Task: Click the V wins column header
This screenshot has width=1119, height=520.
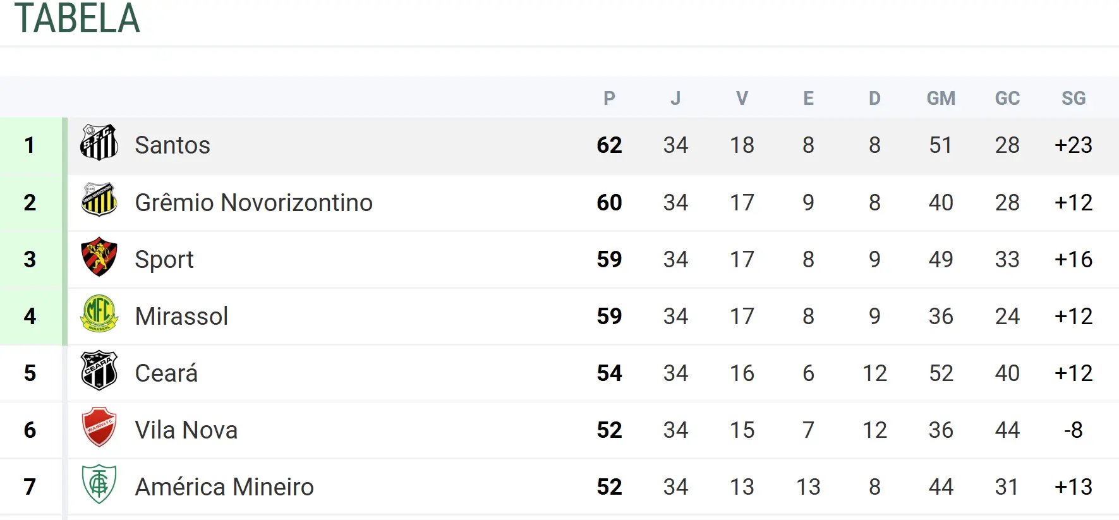Action: coord(742,99)
